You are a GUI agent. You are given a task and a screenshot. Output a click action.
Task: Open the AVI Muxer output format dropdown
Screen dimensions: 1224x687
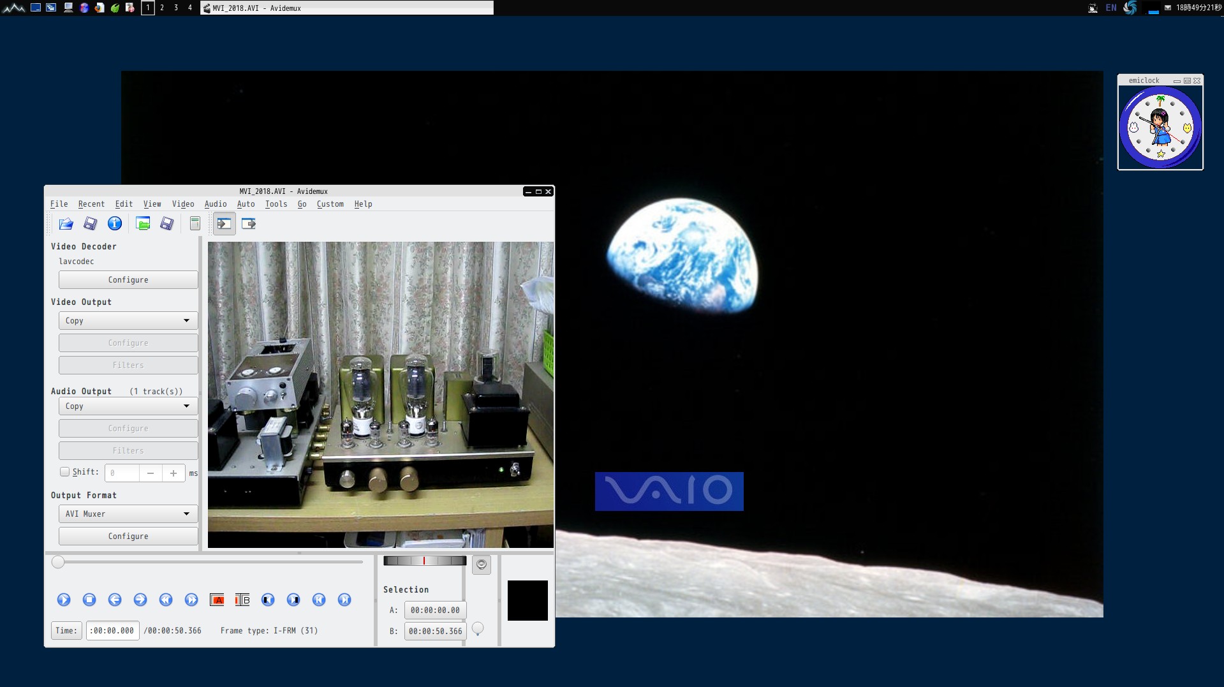pyautogui.click(x=128, y=514)
